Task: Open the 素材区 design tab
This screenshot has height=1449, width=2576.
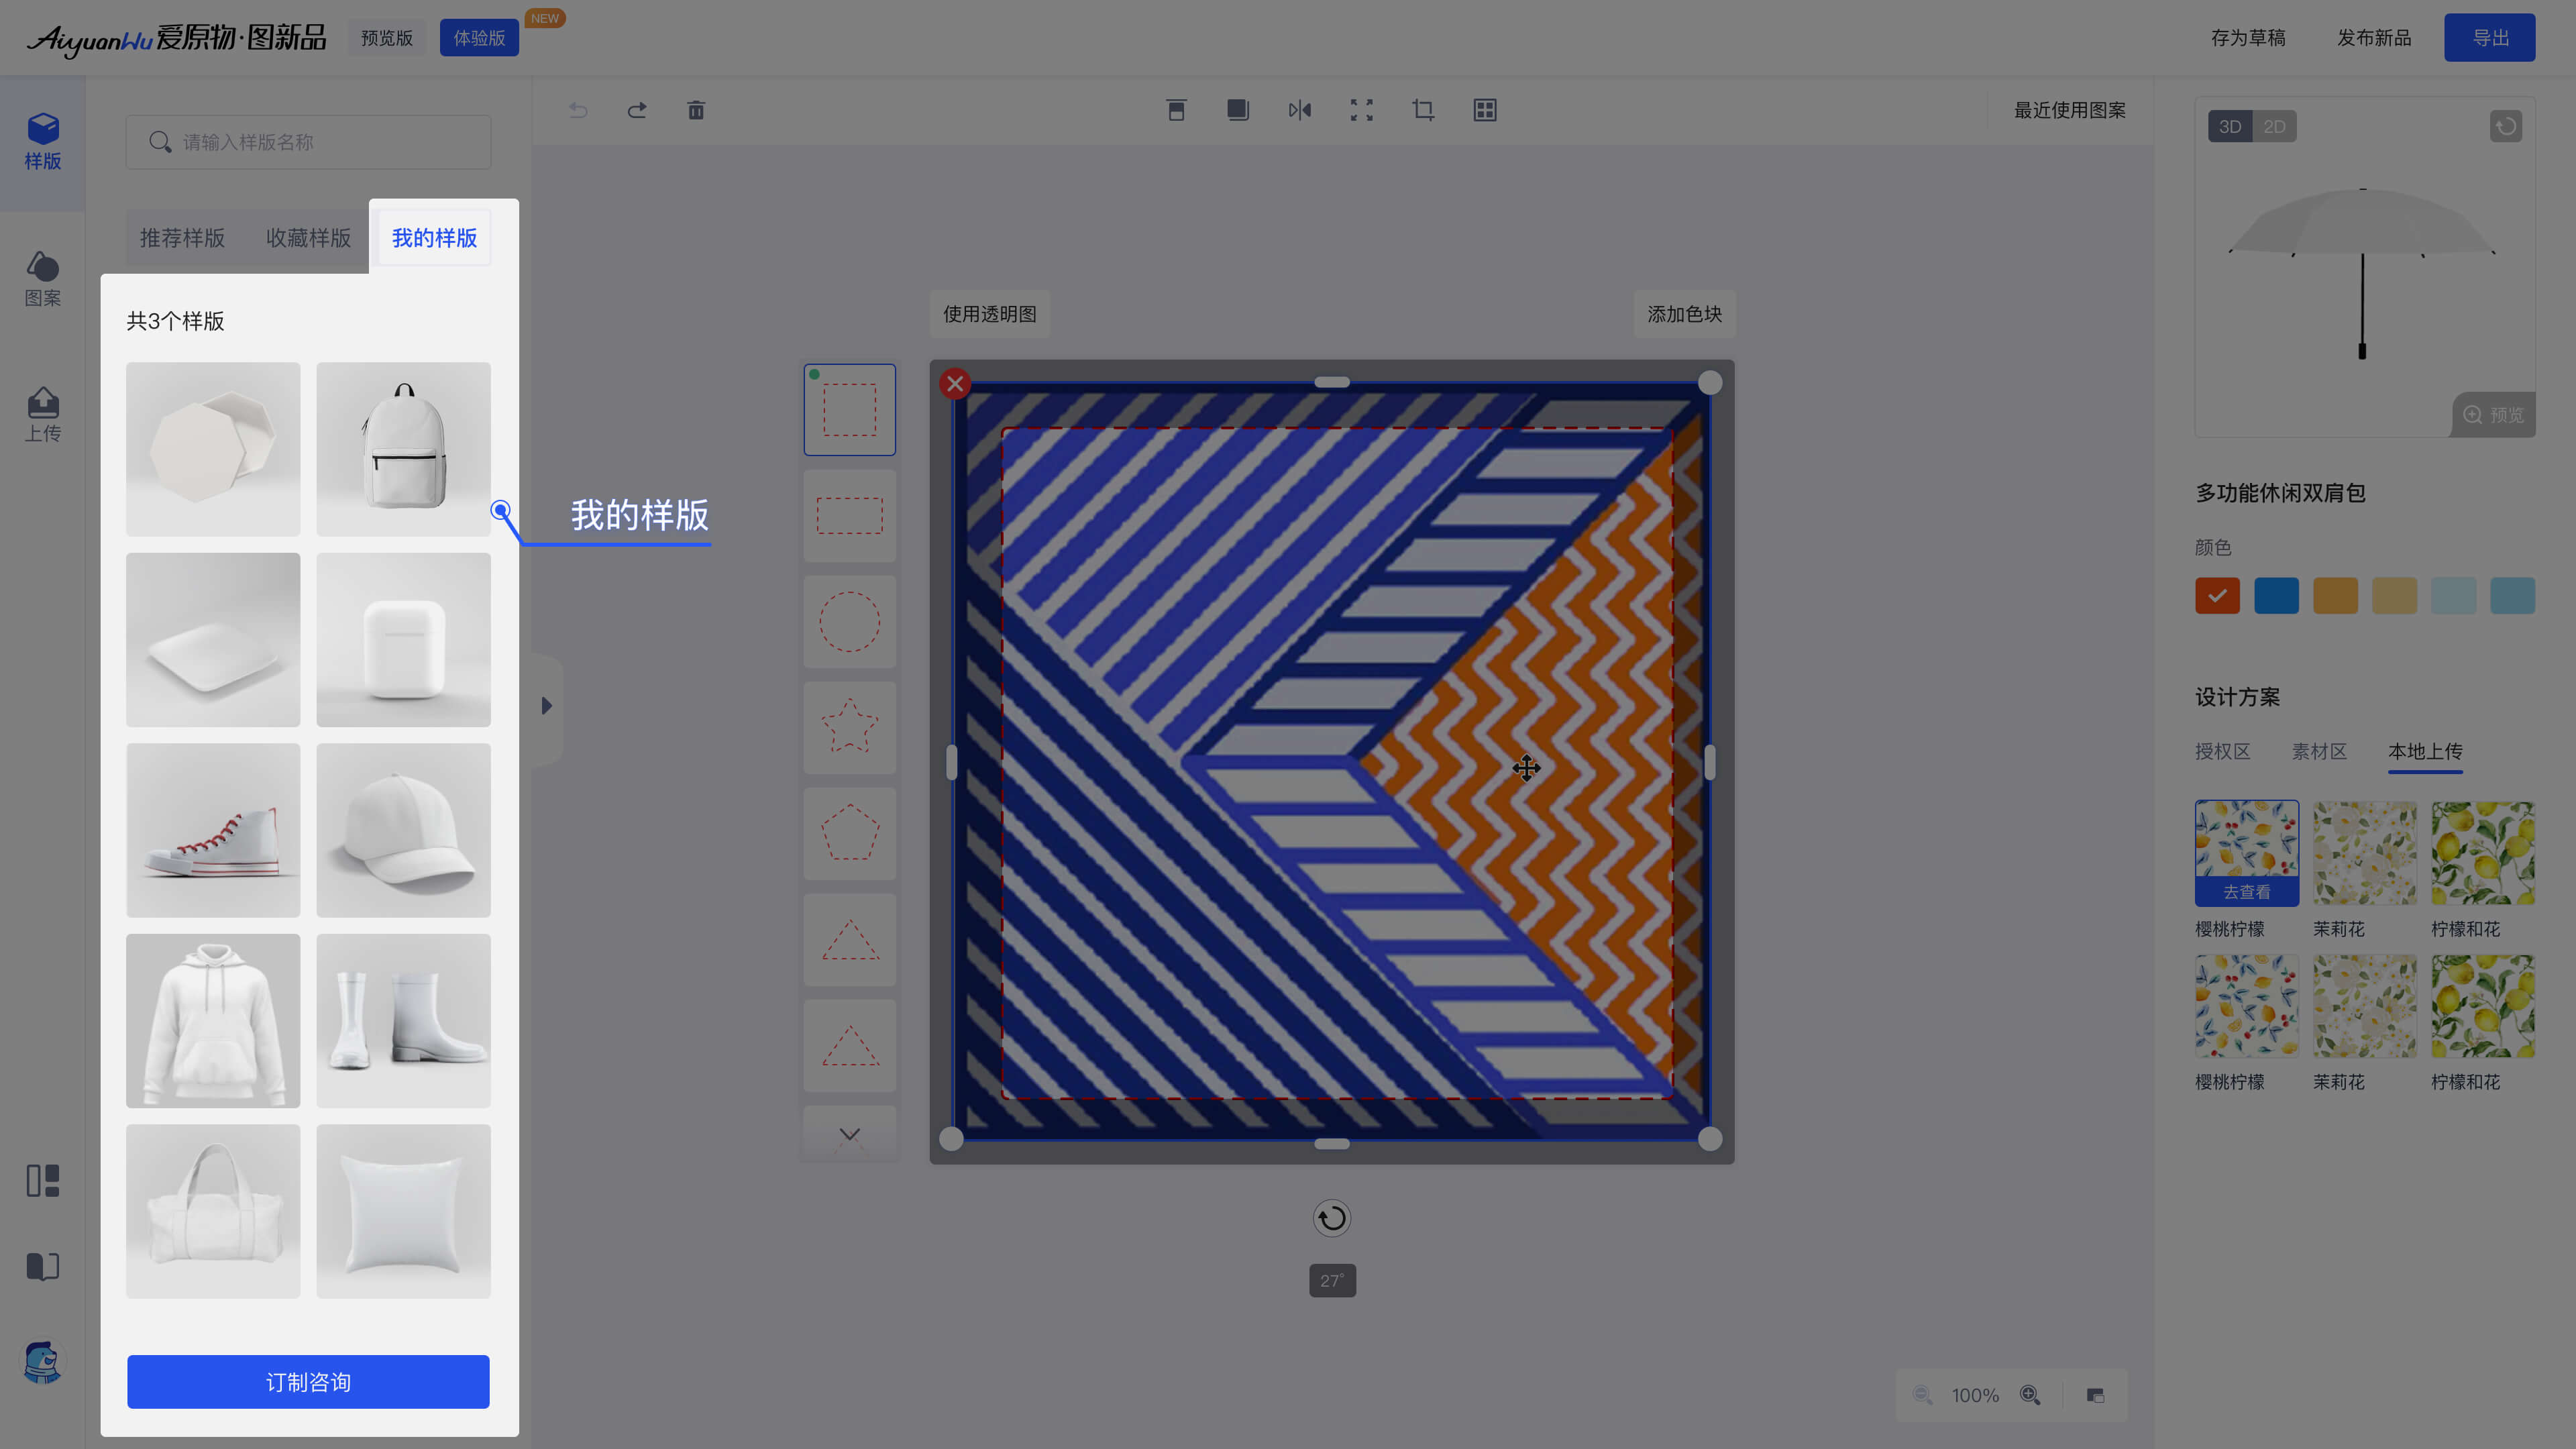Action: [x=2319, y=751]
